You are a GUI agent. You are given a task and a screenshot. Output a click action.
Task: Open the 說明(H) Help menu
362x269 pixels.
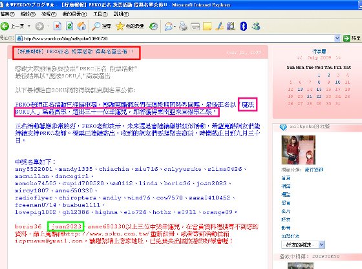[x=122, y=14]
